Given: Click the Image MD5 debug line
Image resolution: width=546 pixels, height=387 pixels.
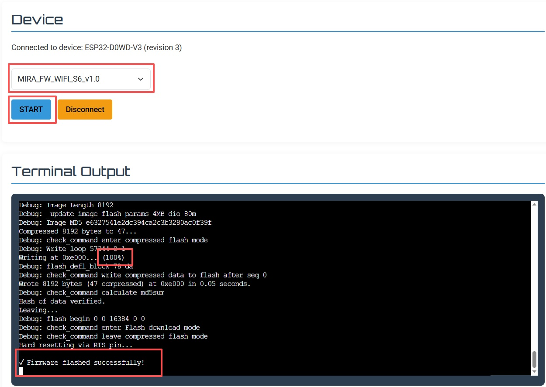Looking at the screenshot, I should tap(115, 223).
